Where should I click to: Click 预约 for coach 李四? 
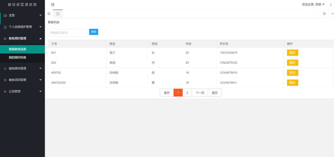click(x=292, y=63)
